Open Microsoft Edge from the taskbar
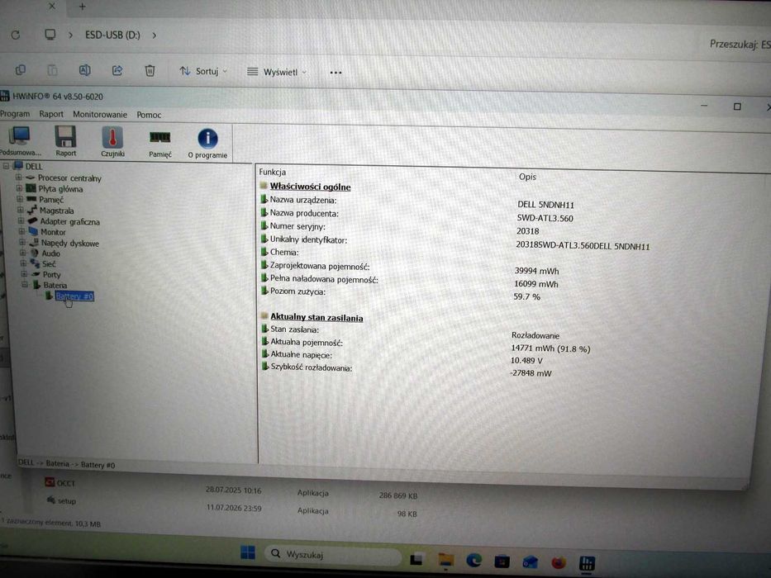Viewport: 771px width, 578px height. tap(474, 560)
